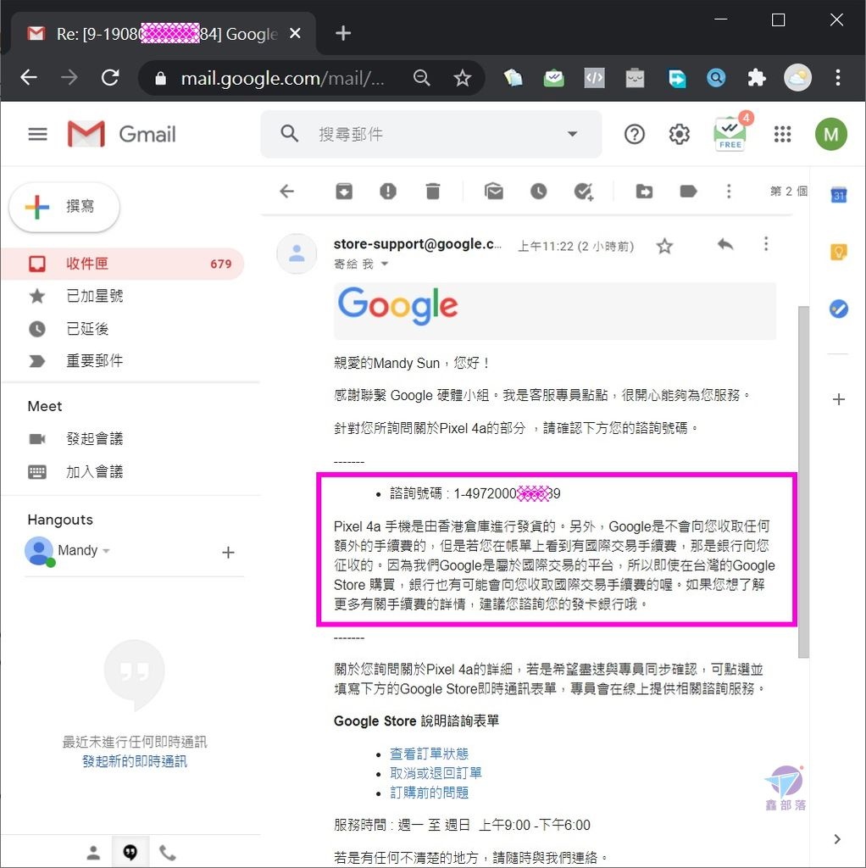Image resolution: width=866 pixels, height=868 pixels.
Task: Move email to a folder
Action: coord(644,192)
